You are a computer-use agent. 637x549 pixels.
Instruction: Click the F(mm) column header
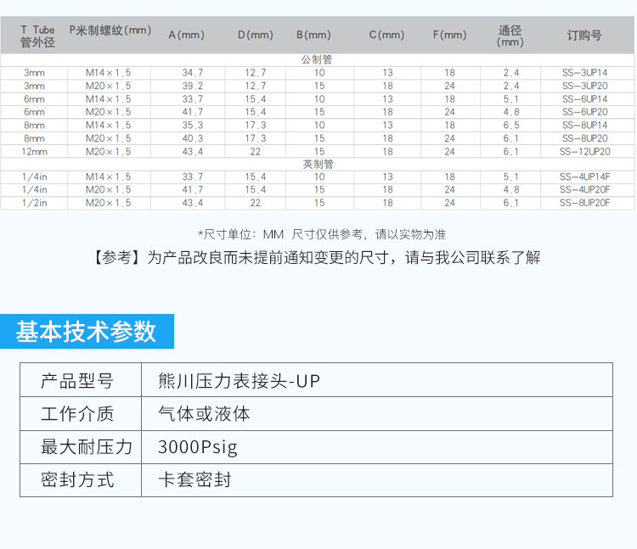click(449, 36)
